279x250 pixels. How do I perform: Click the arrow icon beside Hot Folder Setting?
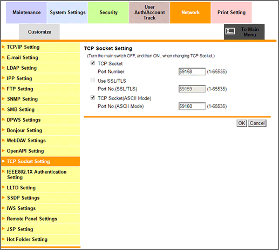point(3,239)
